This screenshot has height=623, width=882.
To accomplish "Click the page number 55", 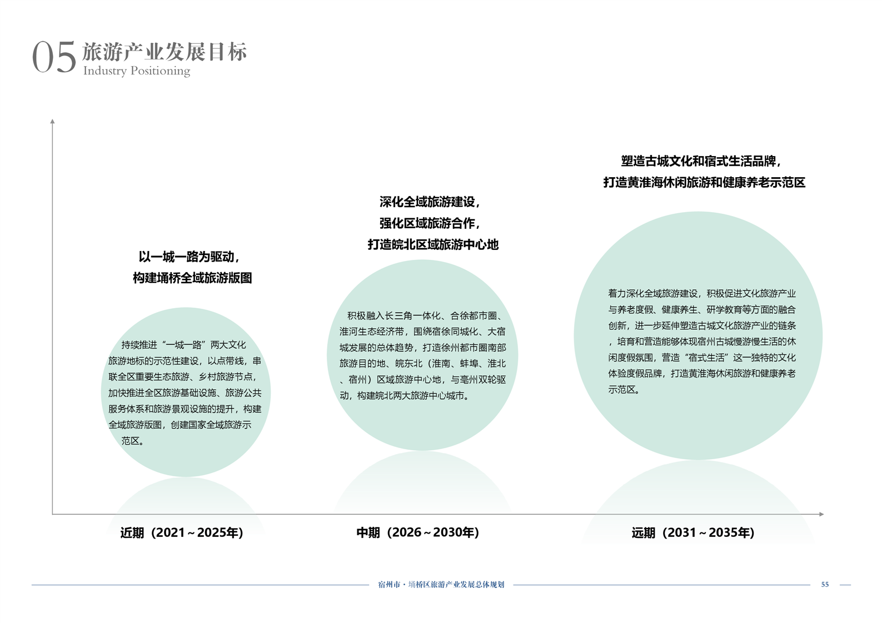I will [x=825, y=585].
